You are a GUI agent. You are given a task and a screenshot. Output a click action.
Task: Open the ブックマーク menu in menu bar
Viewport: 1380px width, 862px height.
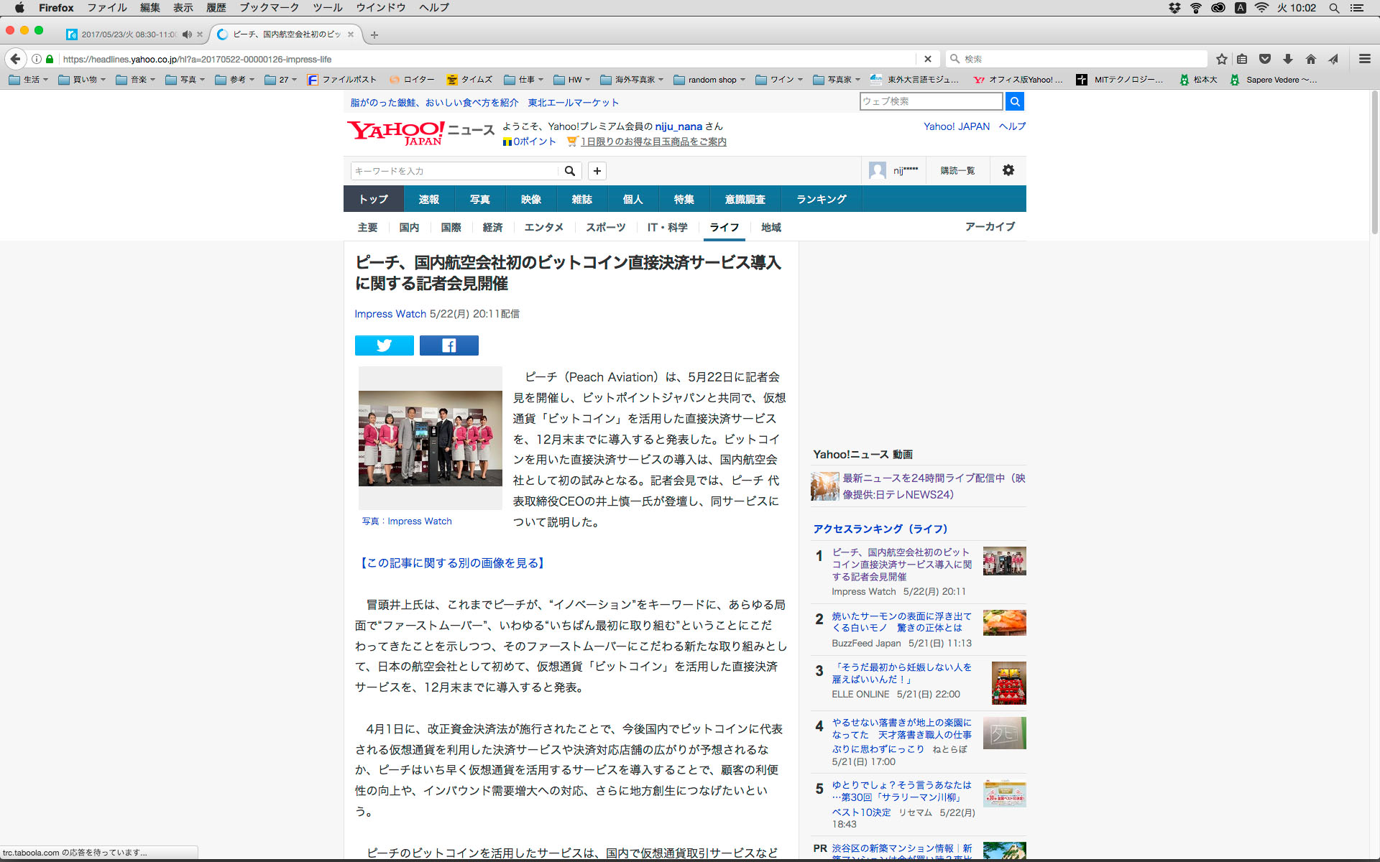point(269,8)
